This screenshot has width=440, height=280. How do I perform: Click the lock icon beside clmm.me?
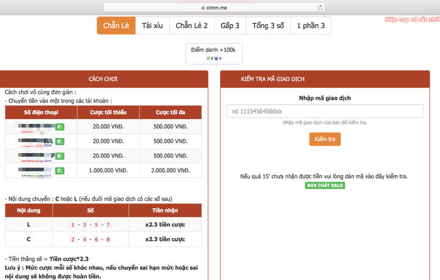(203, 7)
